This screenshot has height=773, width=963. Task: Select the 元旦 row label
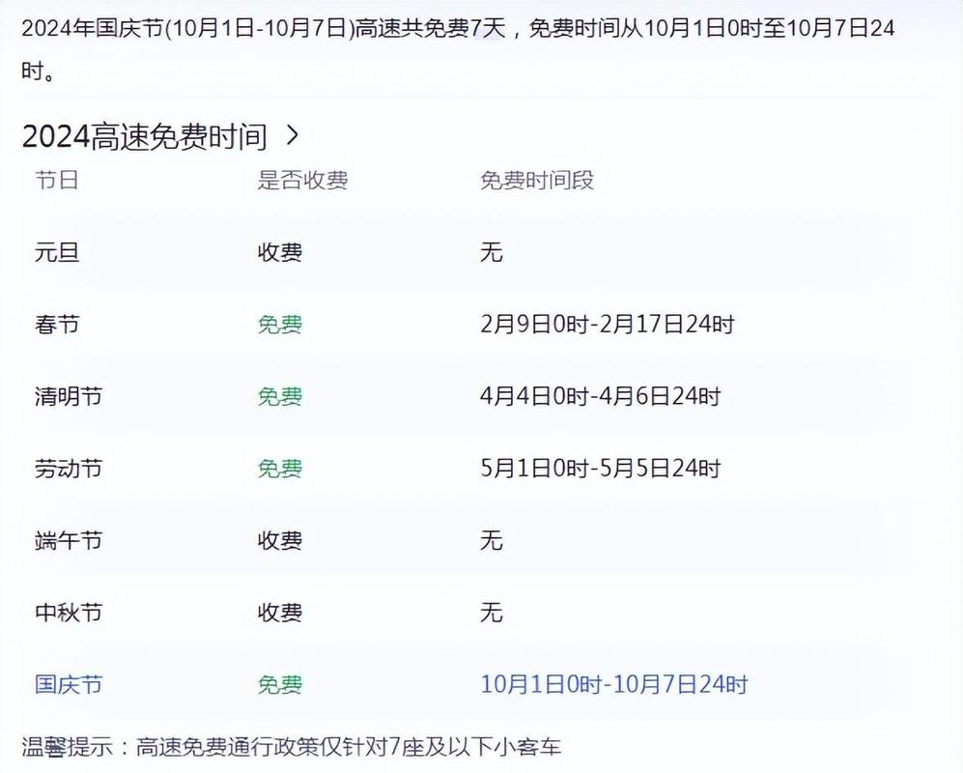tap(57, 253)
